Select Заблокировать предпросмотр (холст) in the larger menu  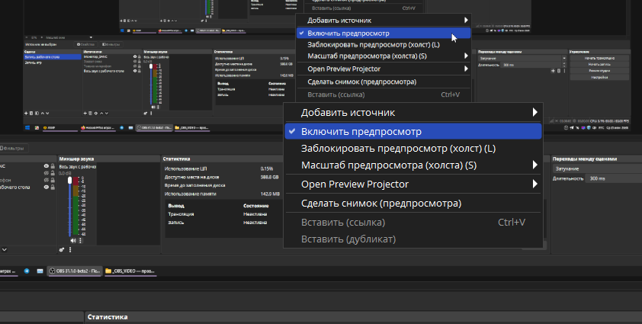point(398,148)
